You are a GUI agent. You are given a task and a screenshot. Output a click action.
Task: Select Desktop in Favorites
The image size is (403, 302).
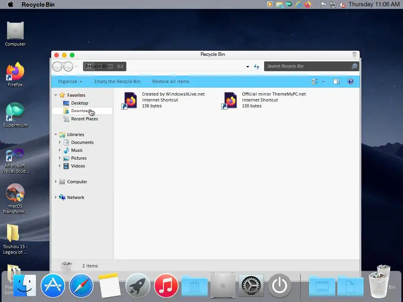79,103
